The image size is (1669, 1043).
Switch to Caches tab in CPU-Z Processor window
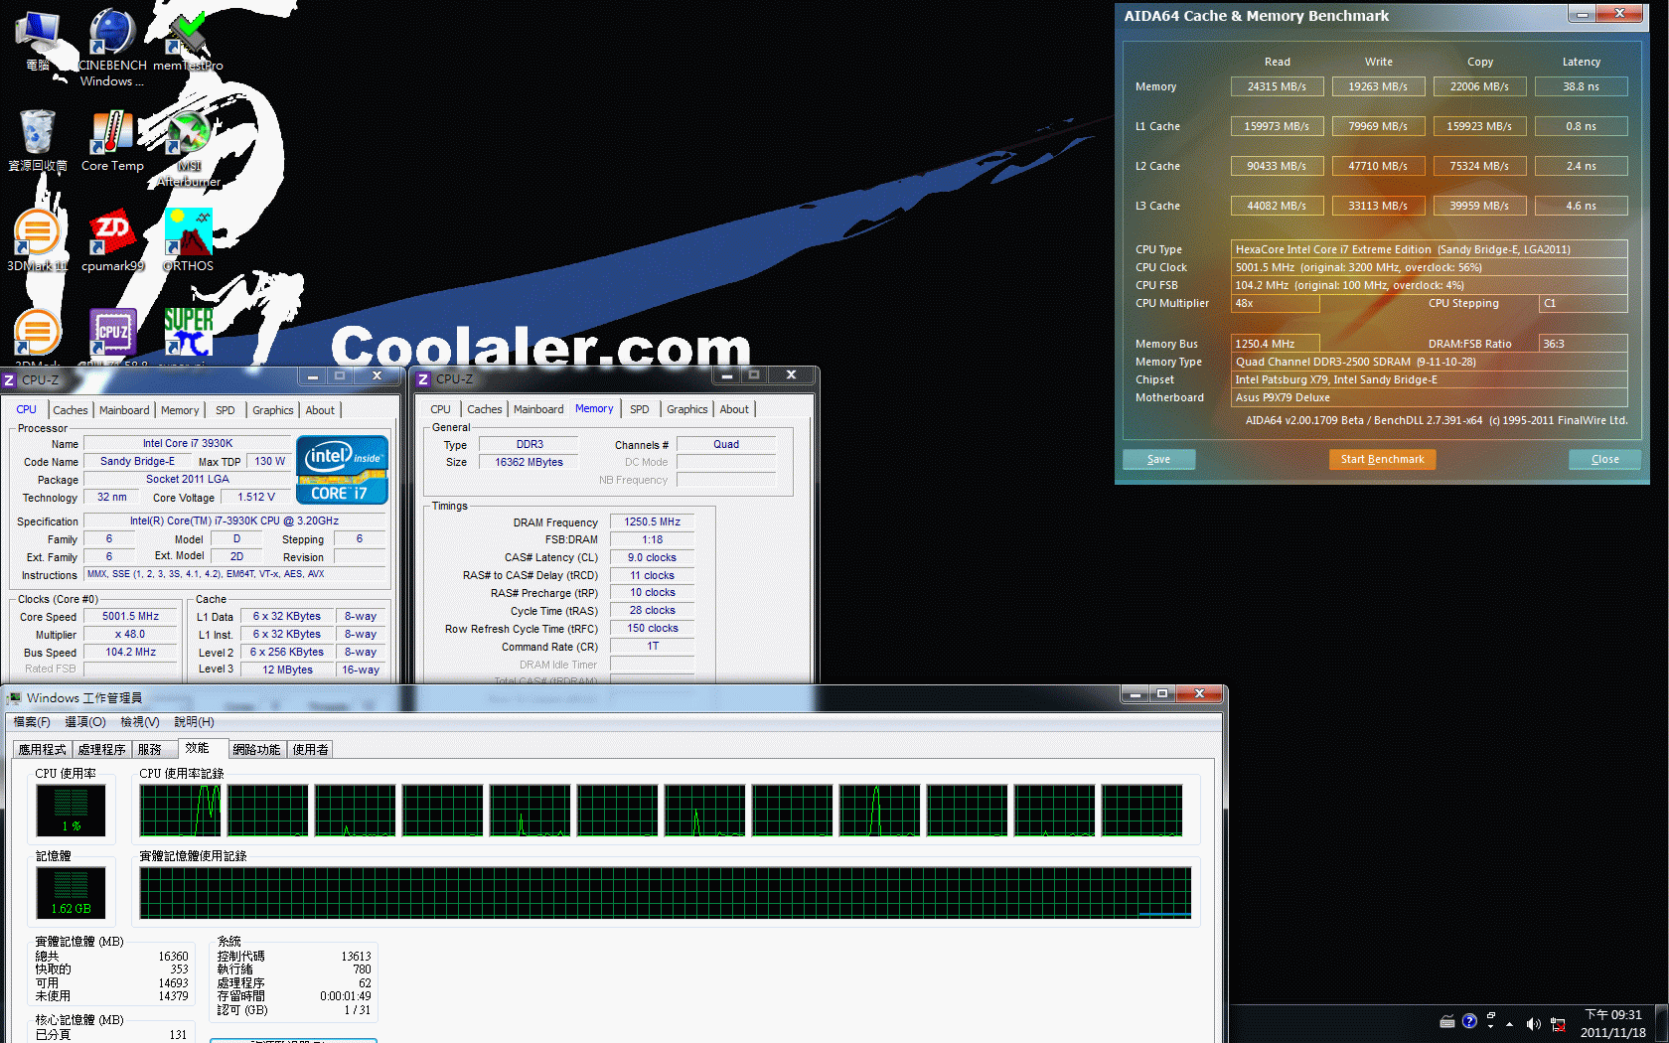click(x=70, y=410)
